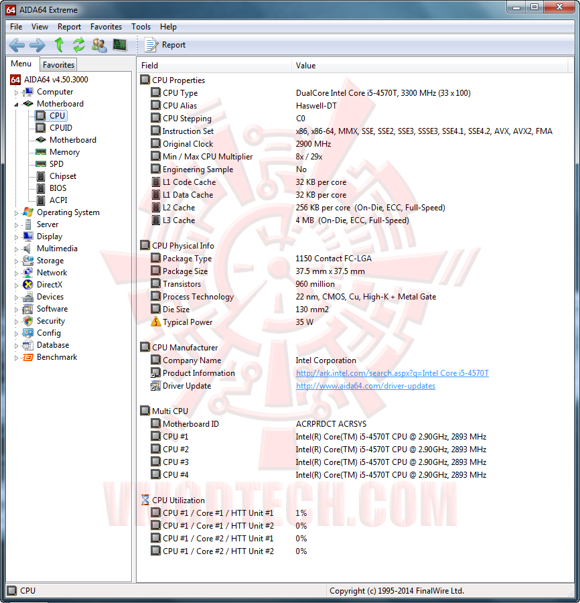580x603 pixels.
Task: Click the BIOS chip icon in tree
Action: point(41,188)
